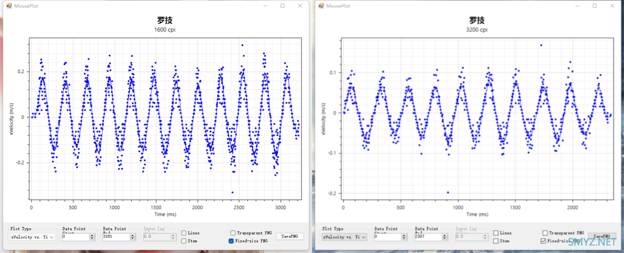Viewport: 624px width, 253px height.
Task: Click the '3200 cpi' subtitle text
Action: click(x=477, y=30)
